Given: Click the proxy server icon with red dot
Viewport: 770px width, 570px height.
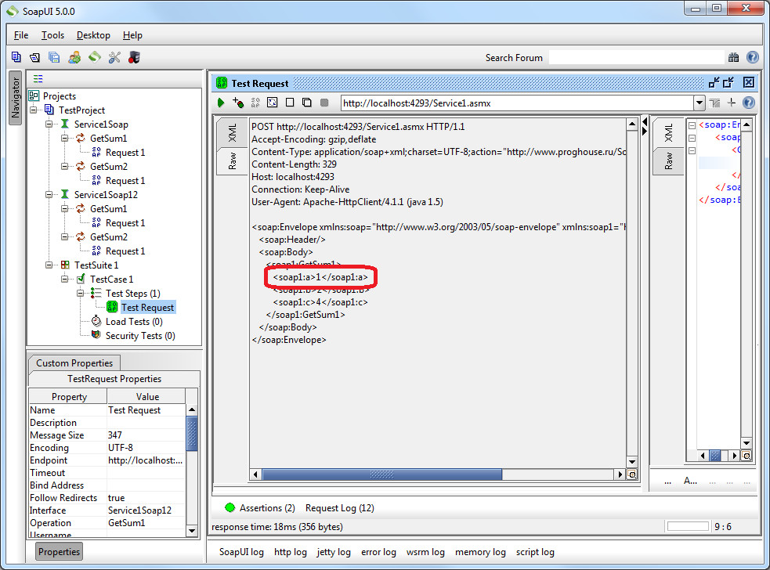Looking at the screenshot, I should [134, 57].
